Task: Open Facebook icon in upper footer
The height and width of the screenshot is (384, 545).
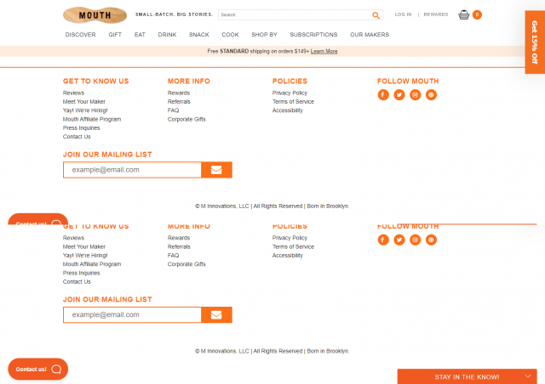Action: pyautogui.click(x=383, y=94)
